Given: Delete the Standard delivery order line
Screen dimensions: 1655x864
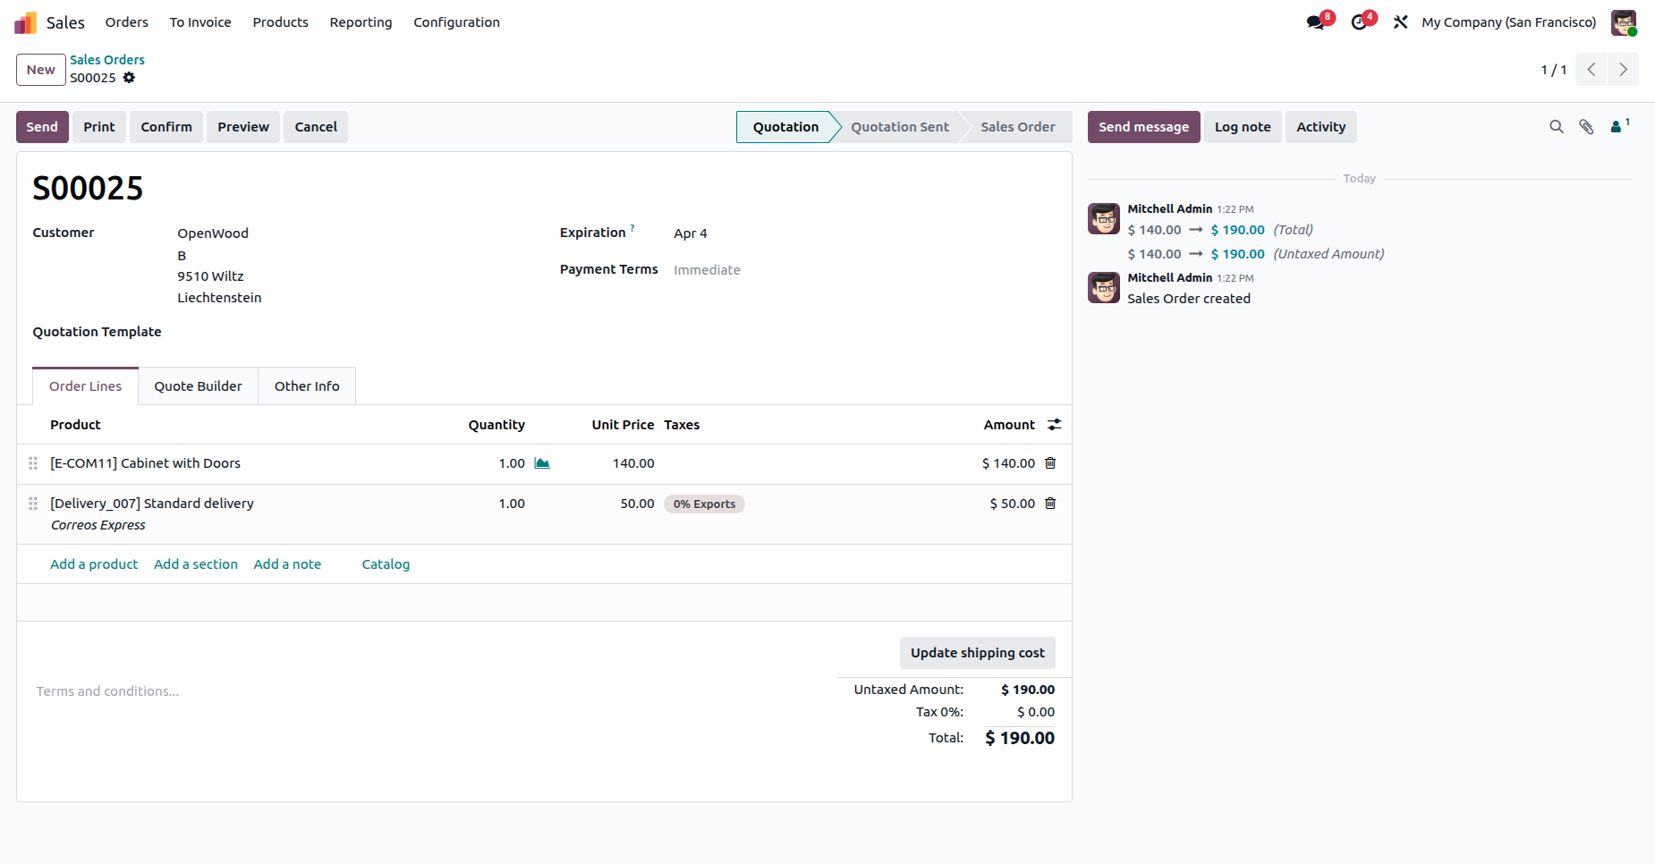Looking at the screenshot, I should coord(1050,504).
